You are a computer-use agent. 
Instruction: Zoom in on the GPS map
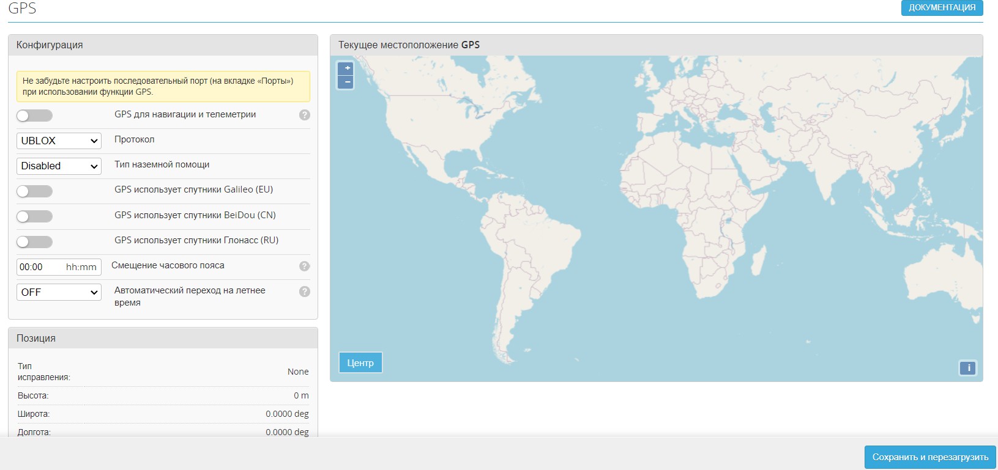346,68
